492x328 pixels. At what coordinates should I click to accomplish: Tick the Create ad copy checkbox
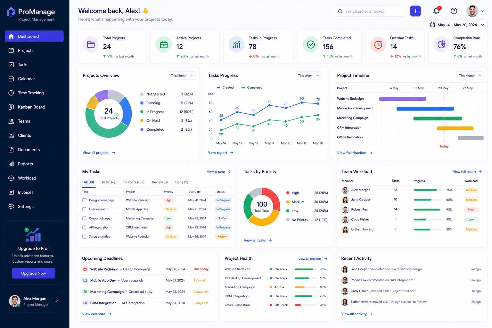84,218
